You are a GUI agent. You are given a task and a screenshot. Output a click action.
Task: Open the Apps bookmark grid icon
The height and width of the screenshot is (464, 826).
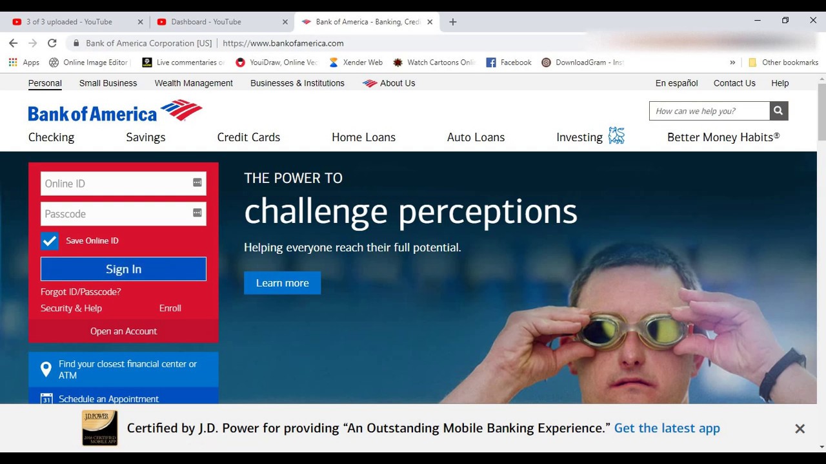pyautogui.click(x=13, y=63)
